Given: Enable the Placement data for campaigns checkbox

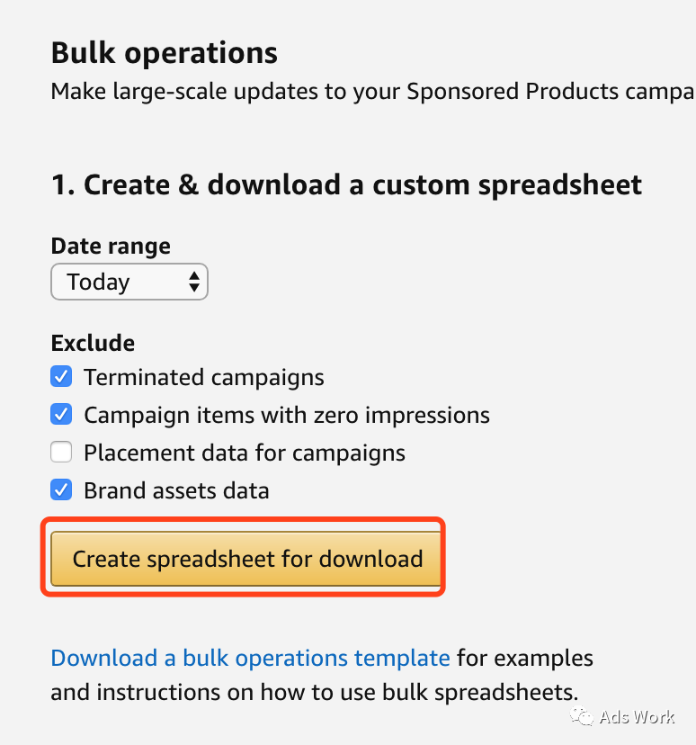Looking at the screenshot, I should [x=61, y=452].
